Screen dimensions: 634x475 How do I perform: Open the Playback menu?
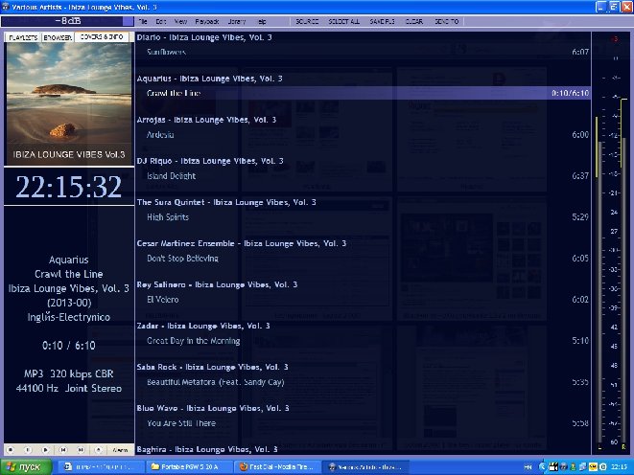(x=206, y=21)
